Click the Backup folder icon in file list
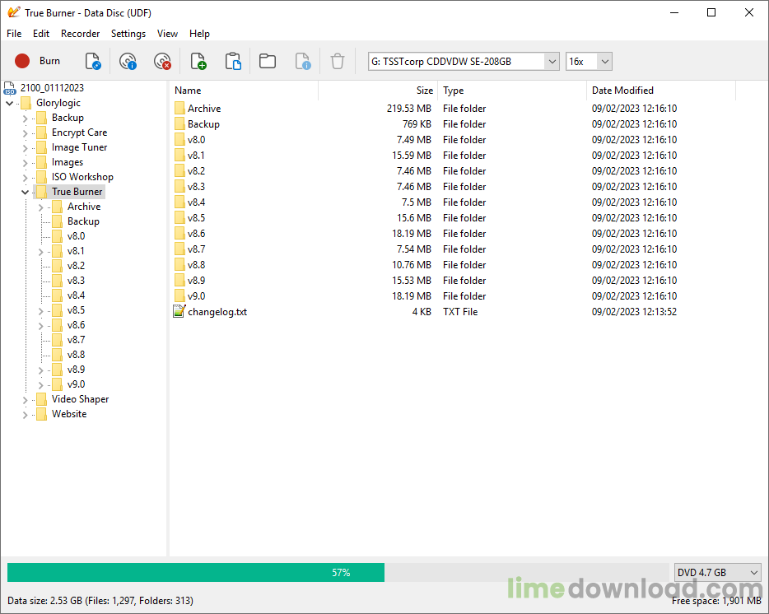This screenshot has width=769, height=614. (180, 124)
